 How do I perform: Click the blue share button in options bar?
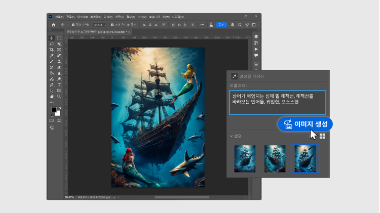[x=221, y=25]
